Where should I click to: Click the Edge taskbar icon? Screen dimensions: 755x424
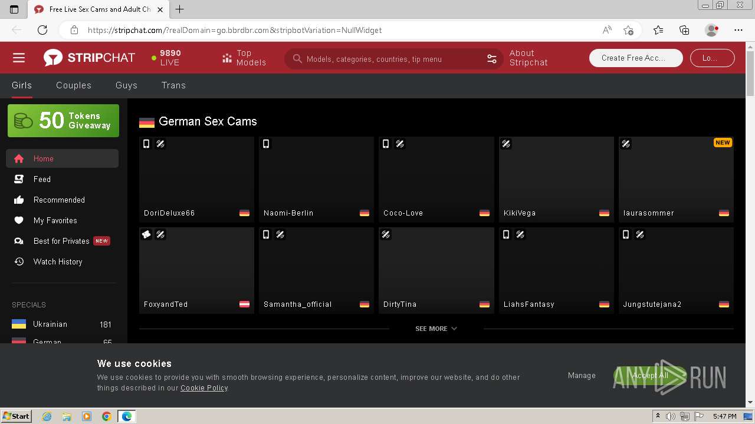[126, 416]
